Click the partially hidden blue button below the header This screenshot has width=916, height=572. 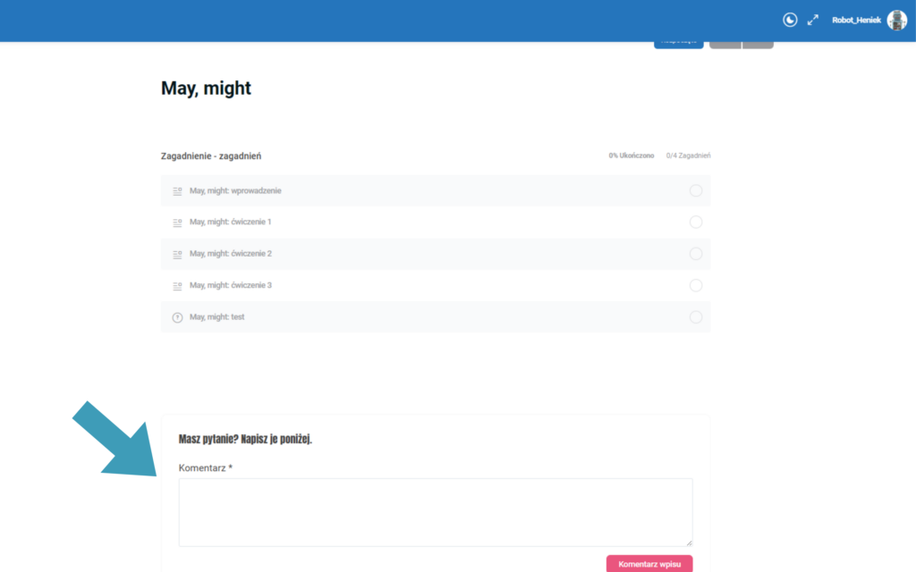coord(678,44)
